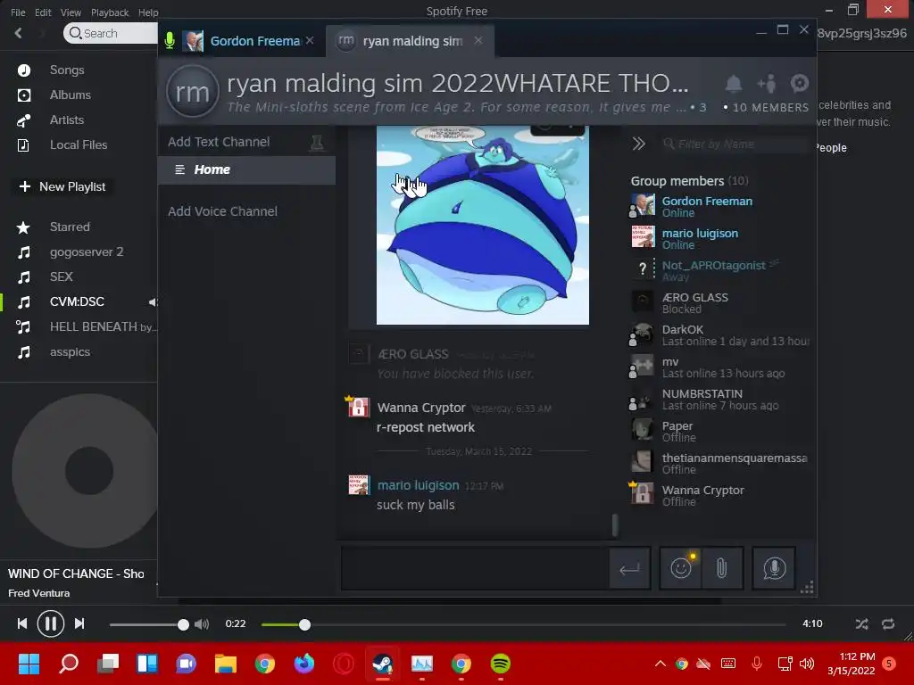Viewport: 914px width, 685px height.
Task: Seek within the song progress bar
Action: 523,624
